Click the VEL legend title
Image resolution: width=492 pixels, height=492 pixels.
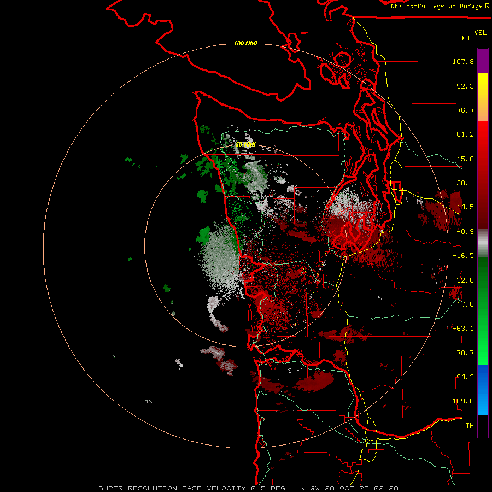(480, 33)
